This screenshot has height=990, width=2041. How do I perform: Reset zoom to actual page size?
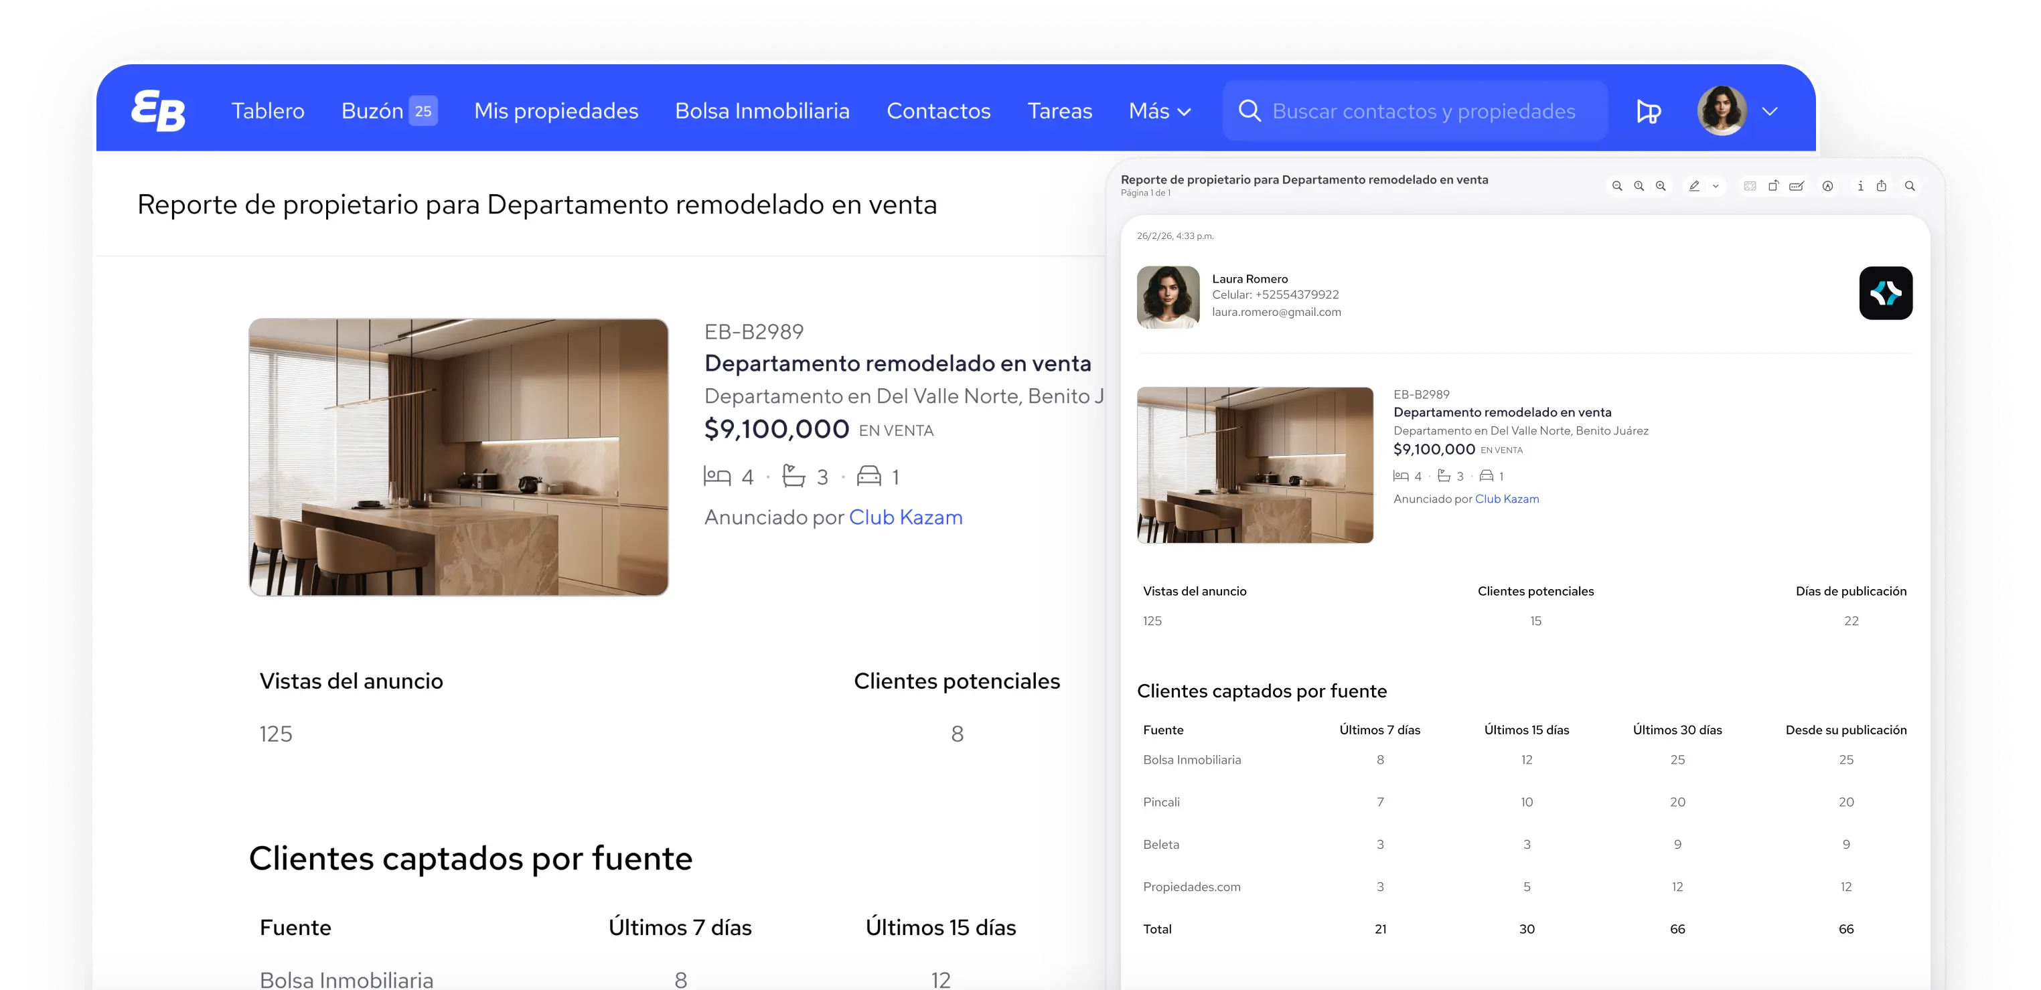pos(1639,185)
